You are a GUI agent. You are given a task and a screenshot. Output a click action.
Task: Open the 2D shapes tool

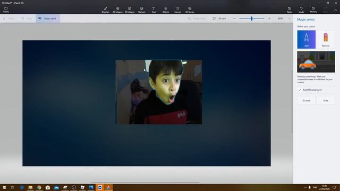coord(117,10)
